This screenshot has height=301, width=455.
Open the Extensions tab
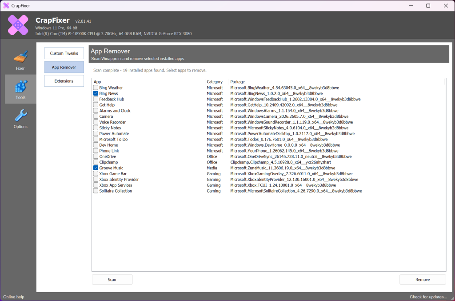click(x=64, y=81)
